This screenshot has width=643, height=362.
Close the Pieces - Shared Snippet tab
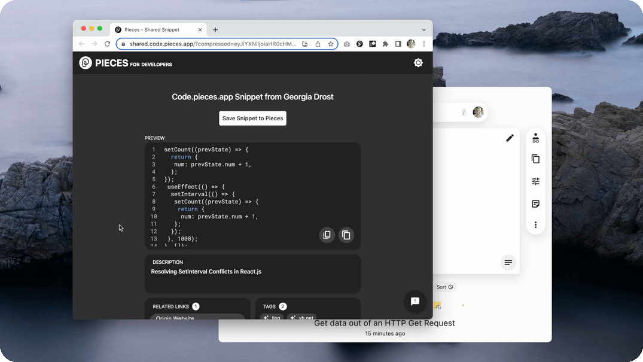click(200, 29)
